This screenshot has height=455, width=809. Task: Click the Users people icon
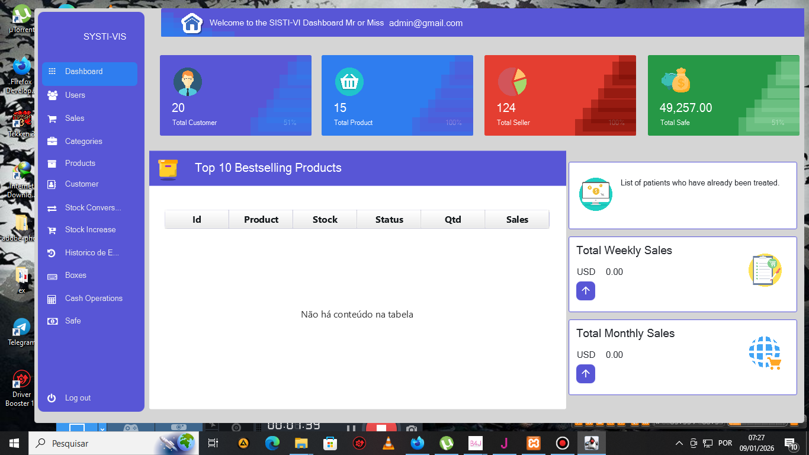52,95
